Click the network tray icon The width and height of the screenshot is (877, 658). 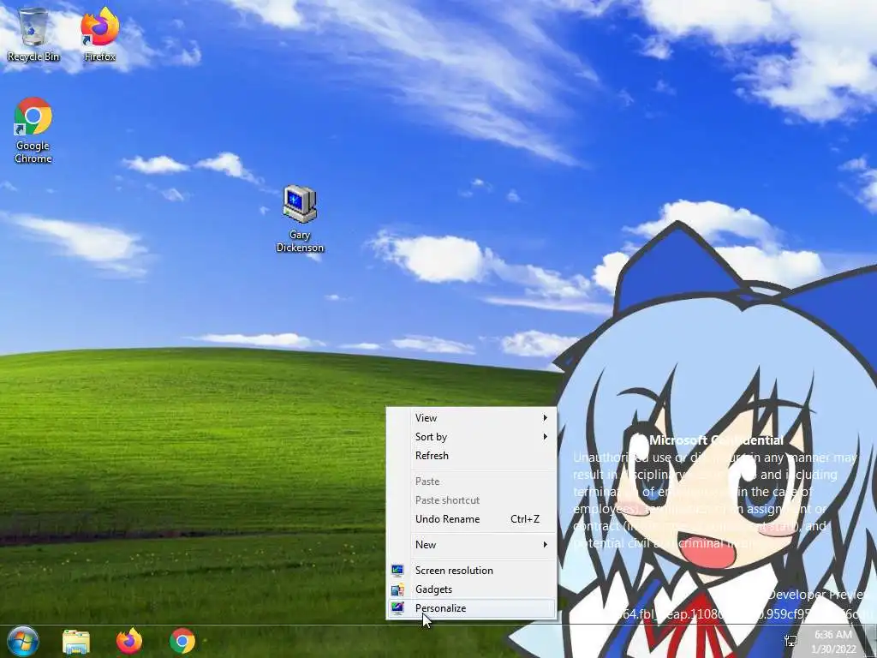click(x=790, y=641)
